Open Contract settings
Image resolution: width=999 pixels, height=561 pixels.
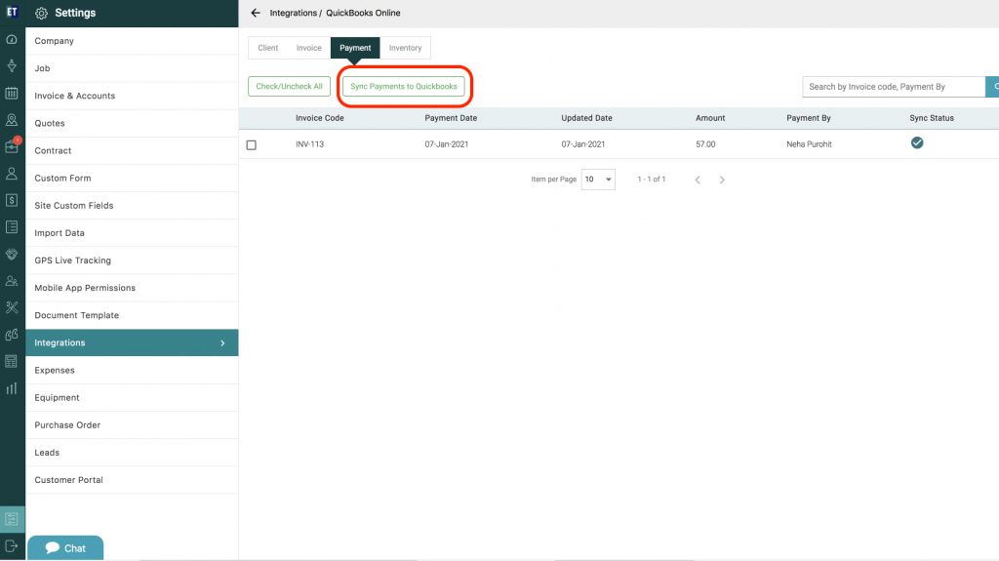point(132,150)
